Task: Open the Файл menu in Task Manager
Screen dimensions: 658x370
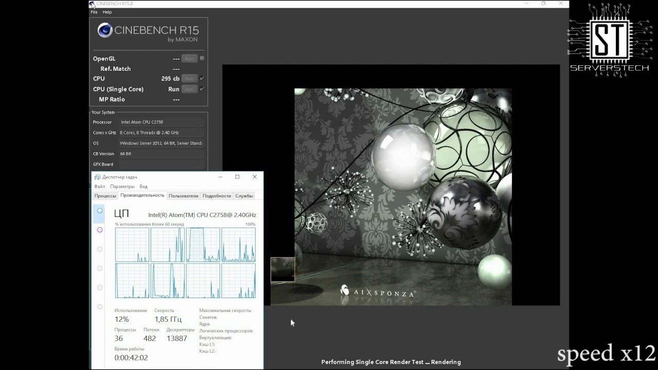Action: click(x=99, y=187)
